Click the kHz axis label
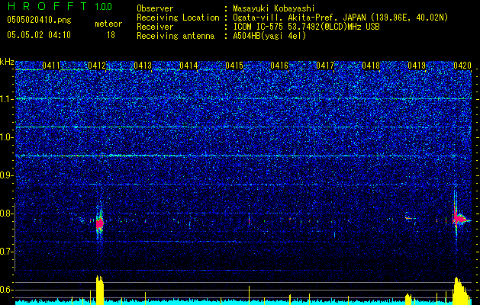Viewport: 480px width, 305px height. coord(7,63)
